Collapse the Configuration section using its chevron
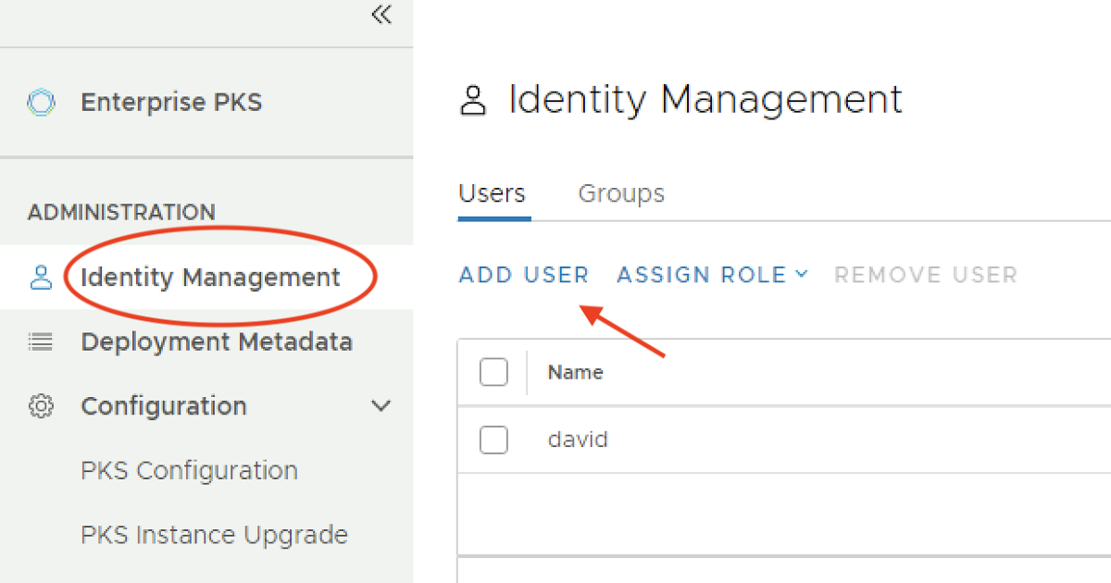The image size is (1111, 583). (381, 406)
